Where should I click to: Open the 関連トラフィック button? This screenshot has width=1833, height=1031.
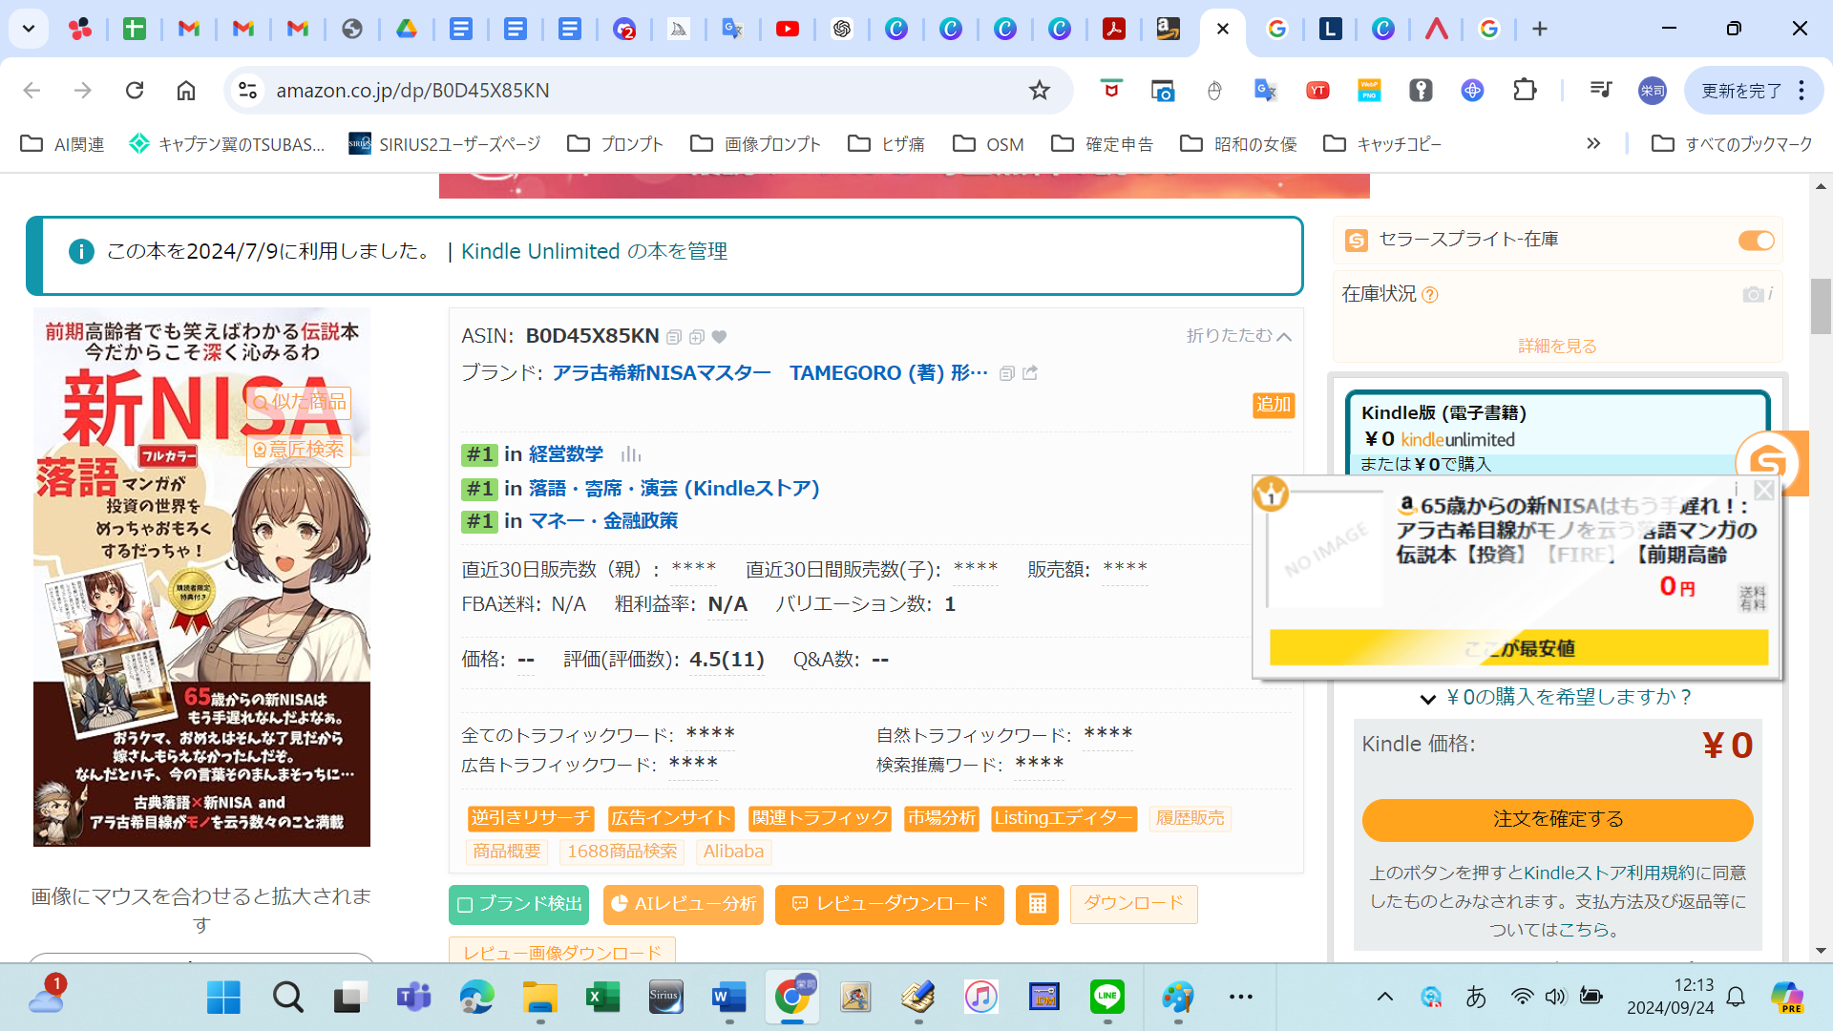[x=819, y=819]
